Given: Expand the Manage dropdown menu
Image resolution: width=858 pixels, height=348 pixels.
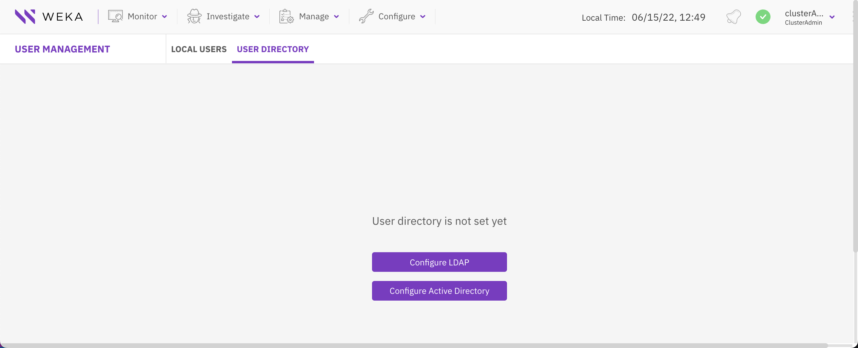Looking at the screenshot, I should tap(336, 16).
